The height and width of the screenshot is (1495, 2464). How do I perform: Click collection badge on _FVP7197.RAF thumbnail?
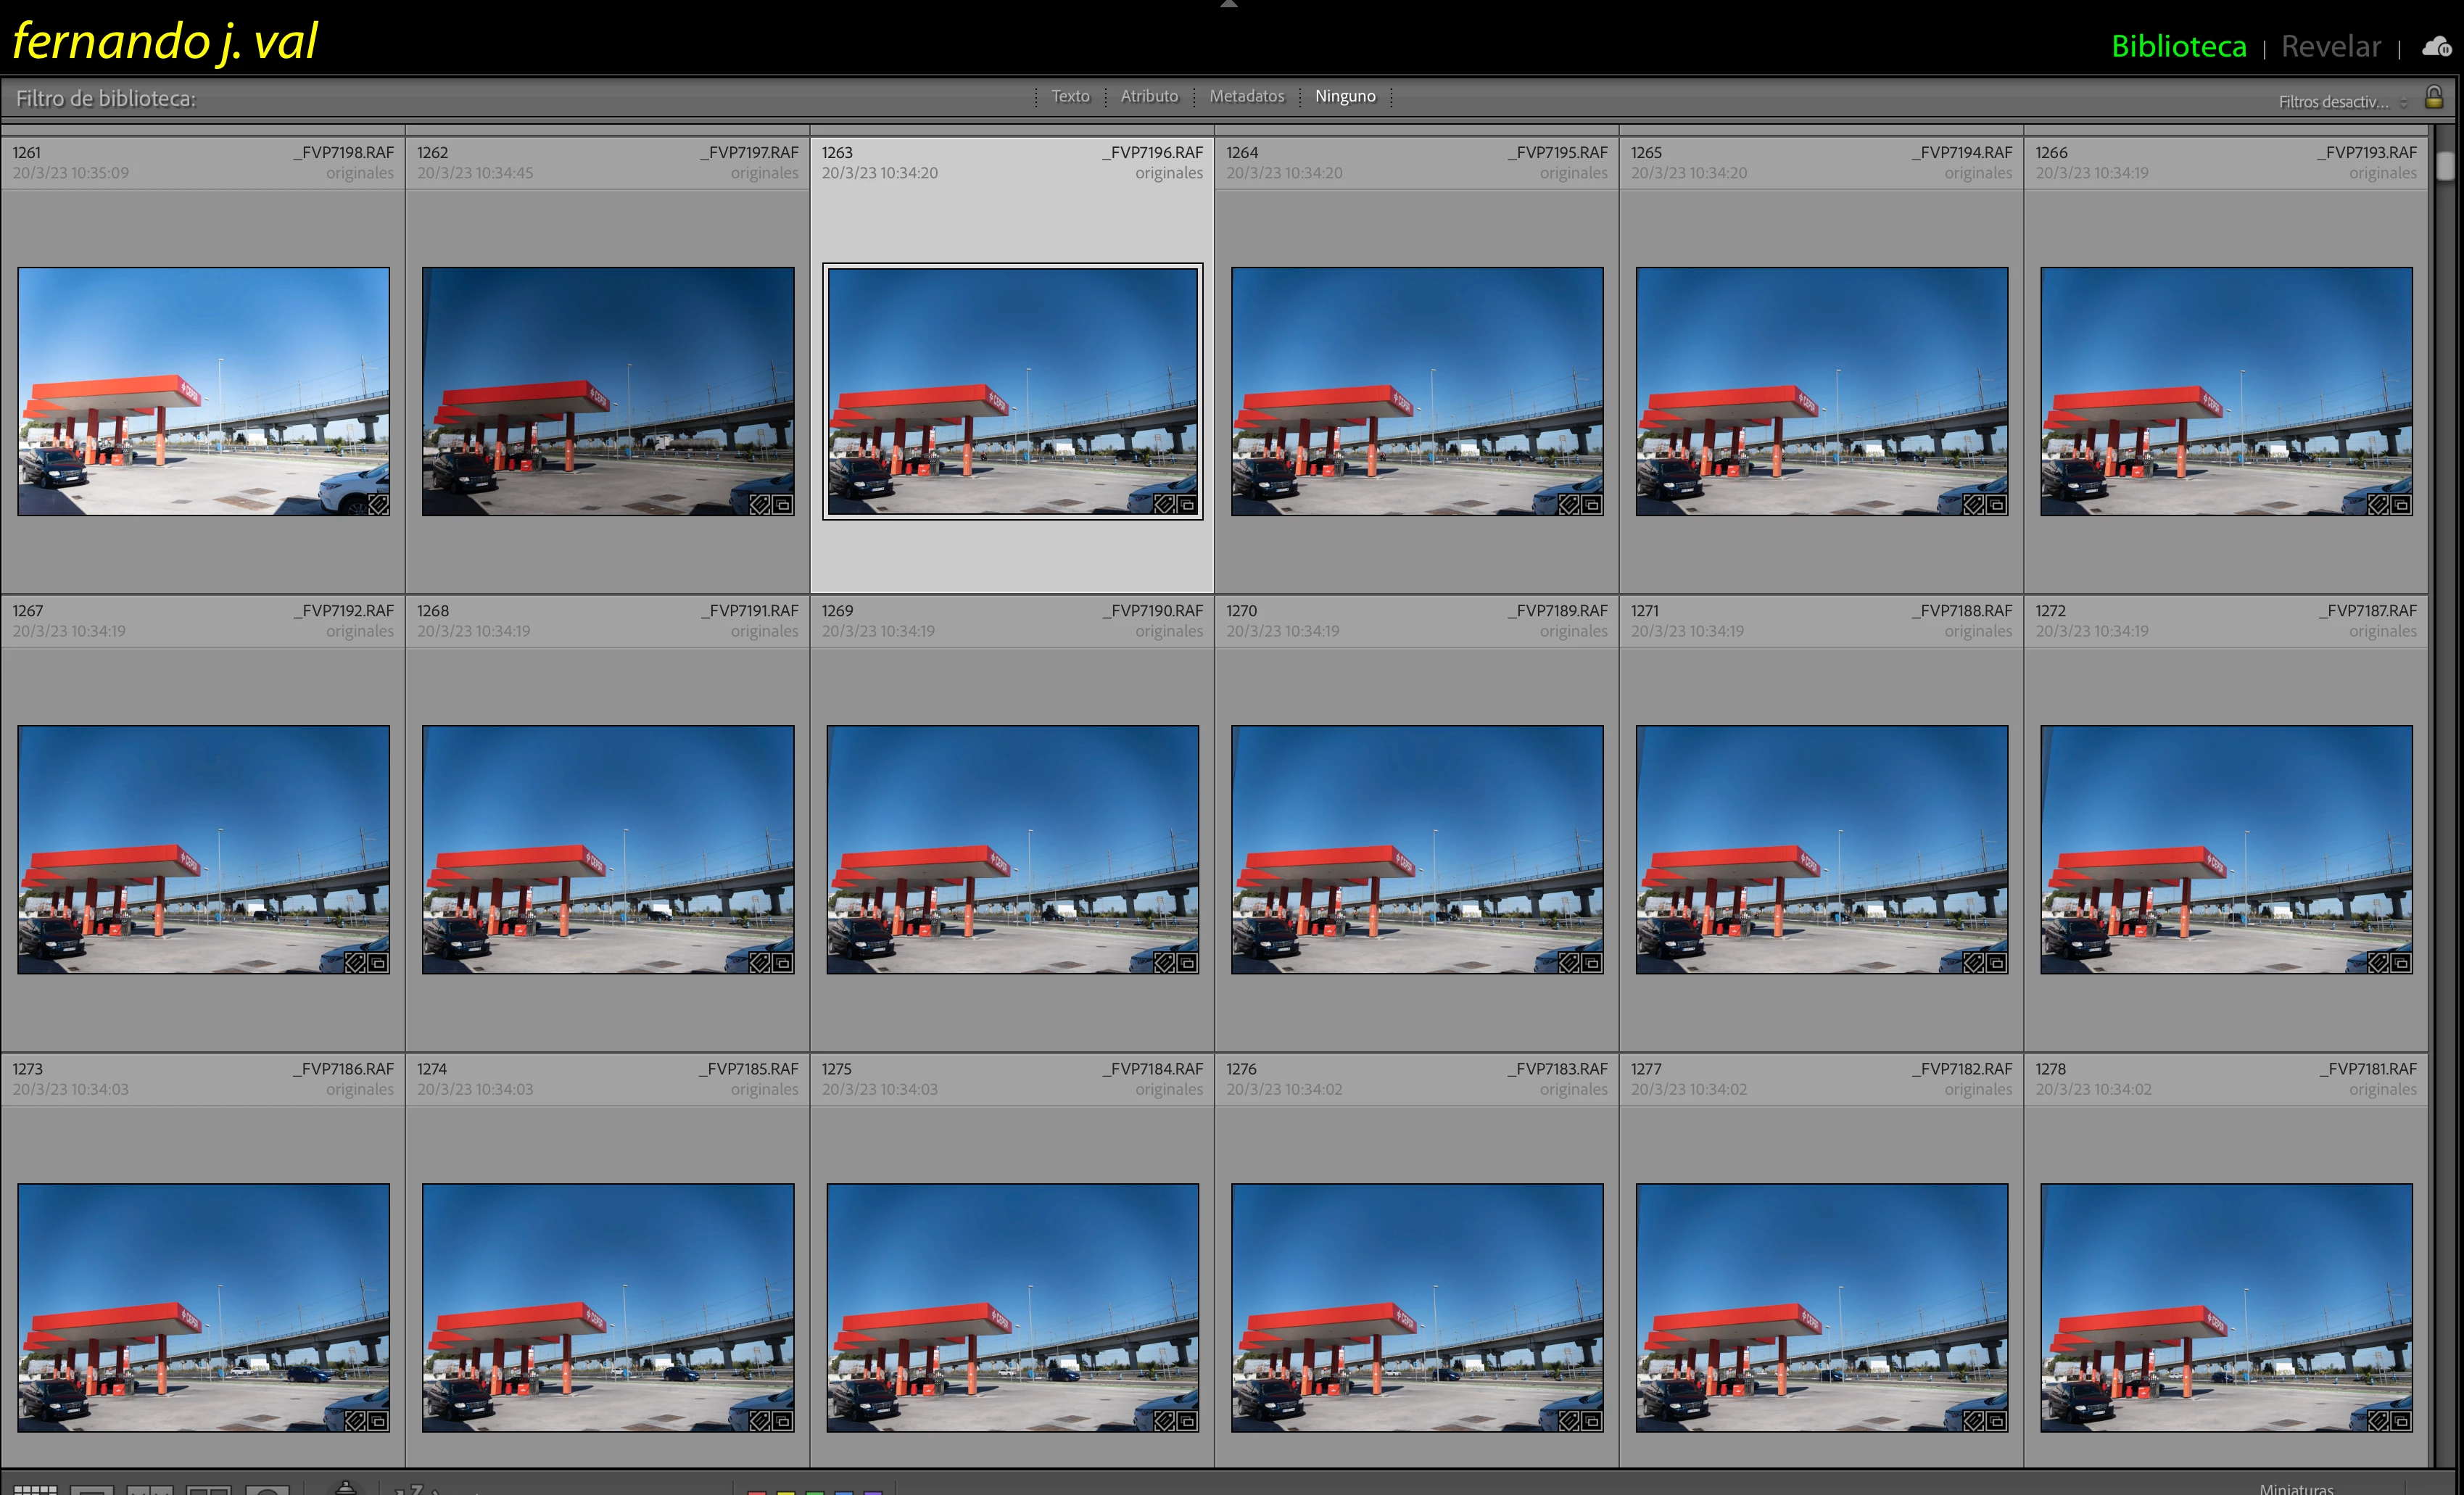pos(783,505)
